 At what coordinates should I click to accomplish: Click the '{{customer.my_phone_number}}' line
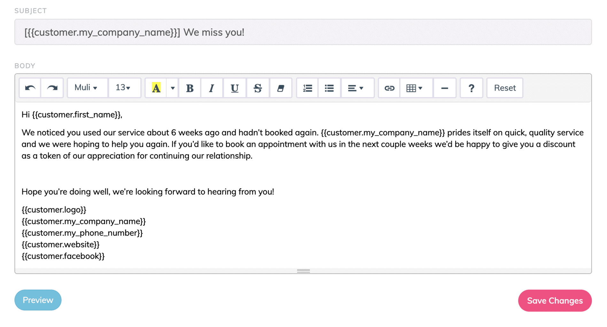coord(82,233)
